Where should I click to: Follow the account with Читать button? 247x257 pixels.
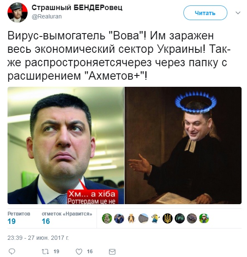coord(205,13)
